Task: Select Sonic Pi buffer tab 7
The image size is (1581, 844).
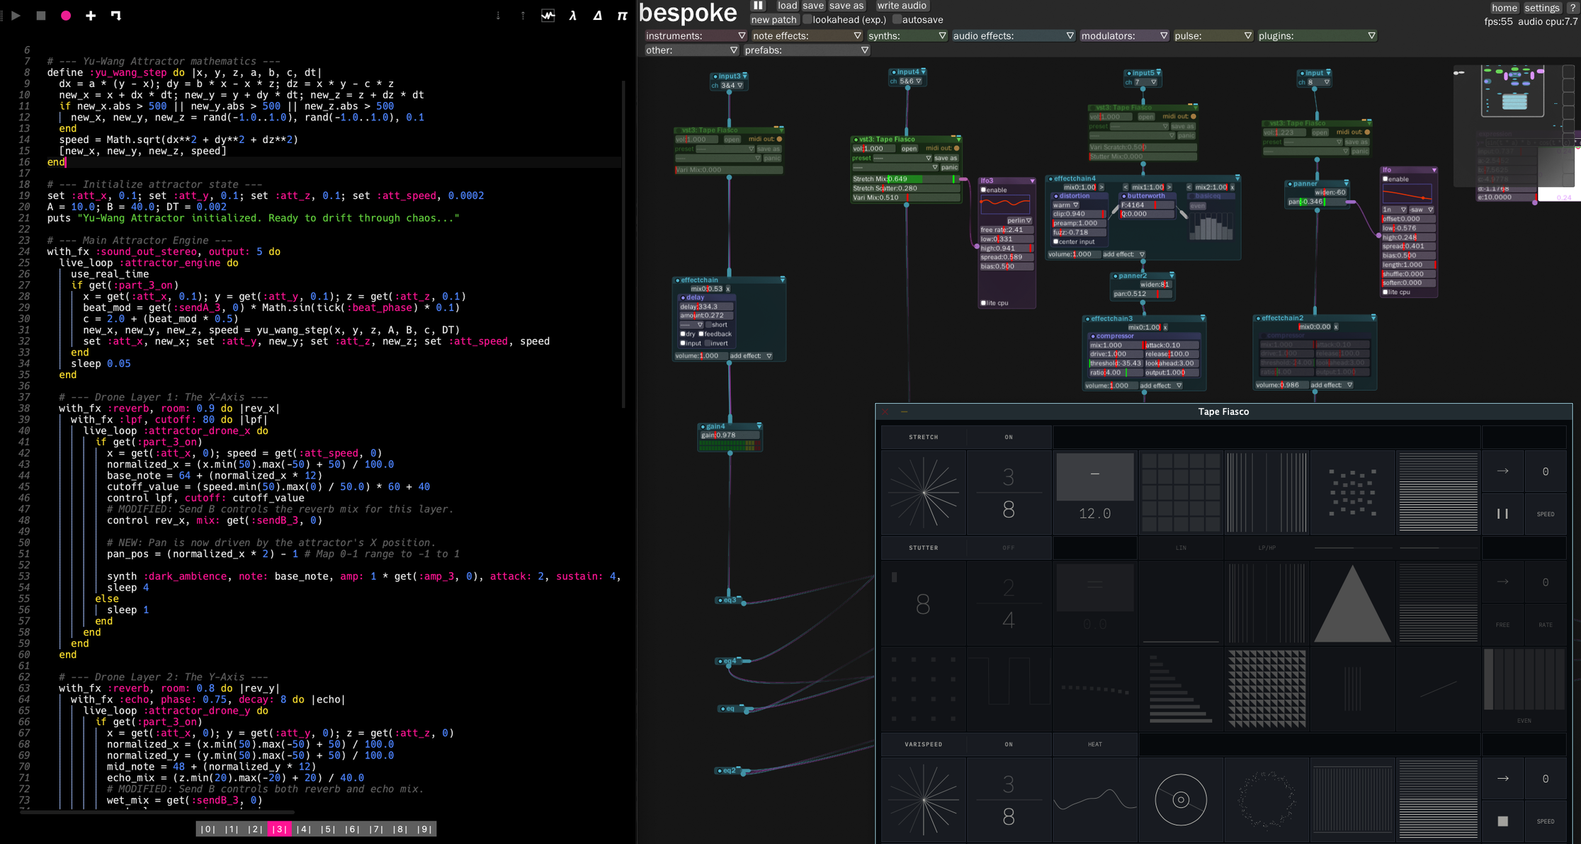Action: [376, 829]
